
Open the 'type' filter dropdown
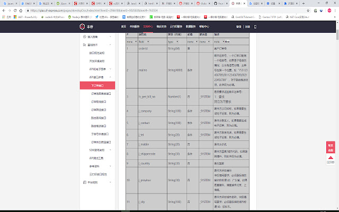click(173, 41)
